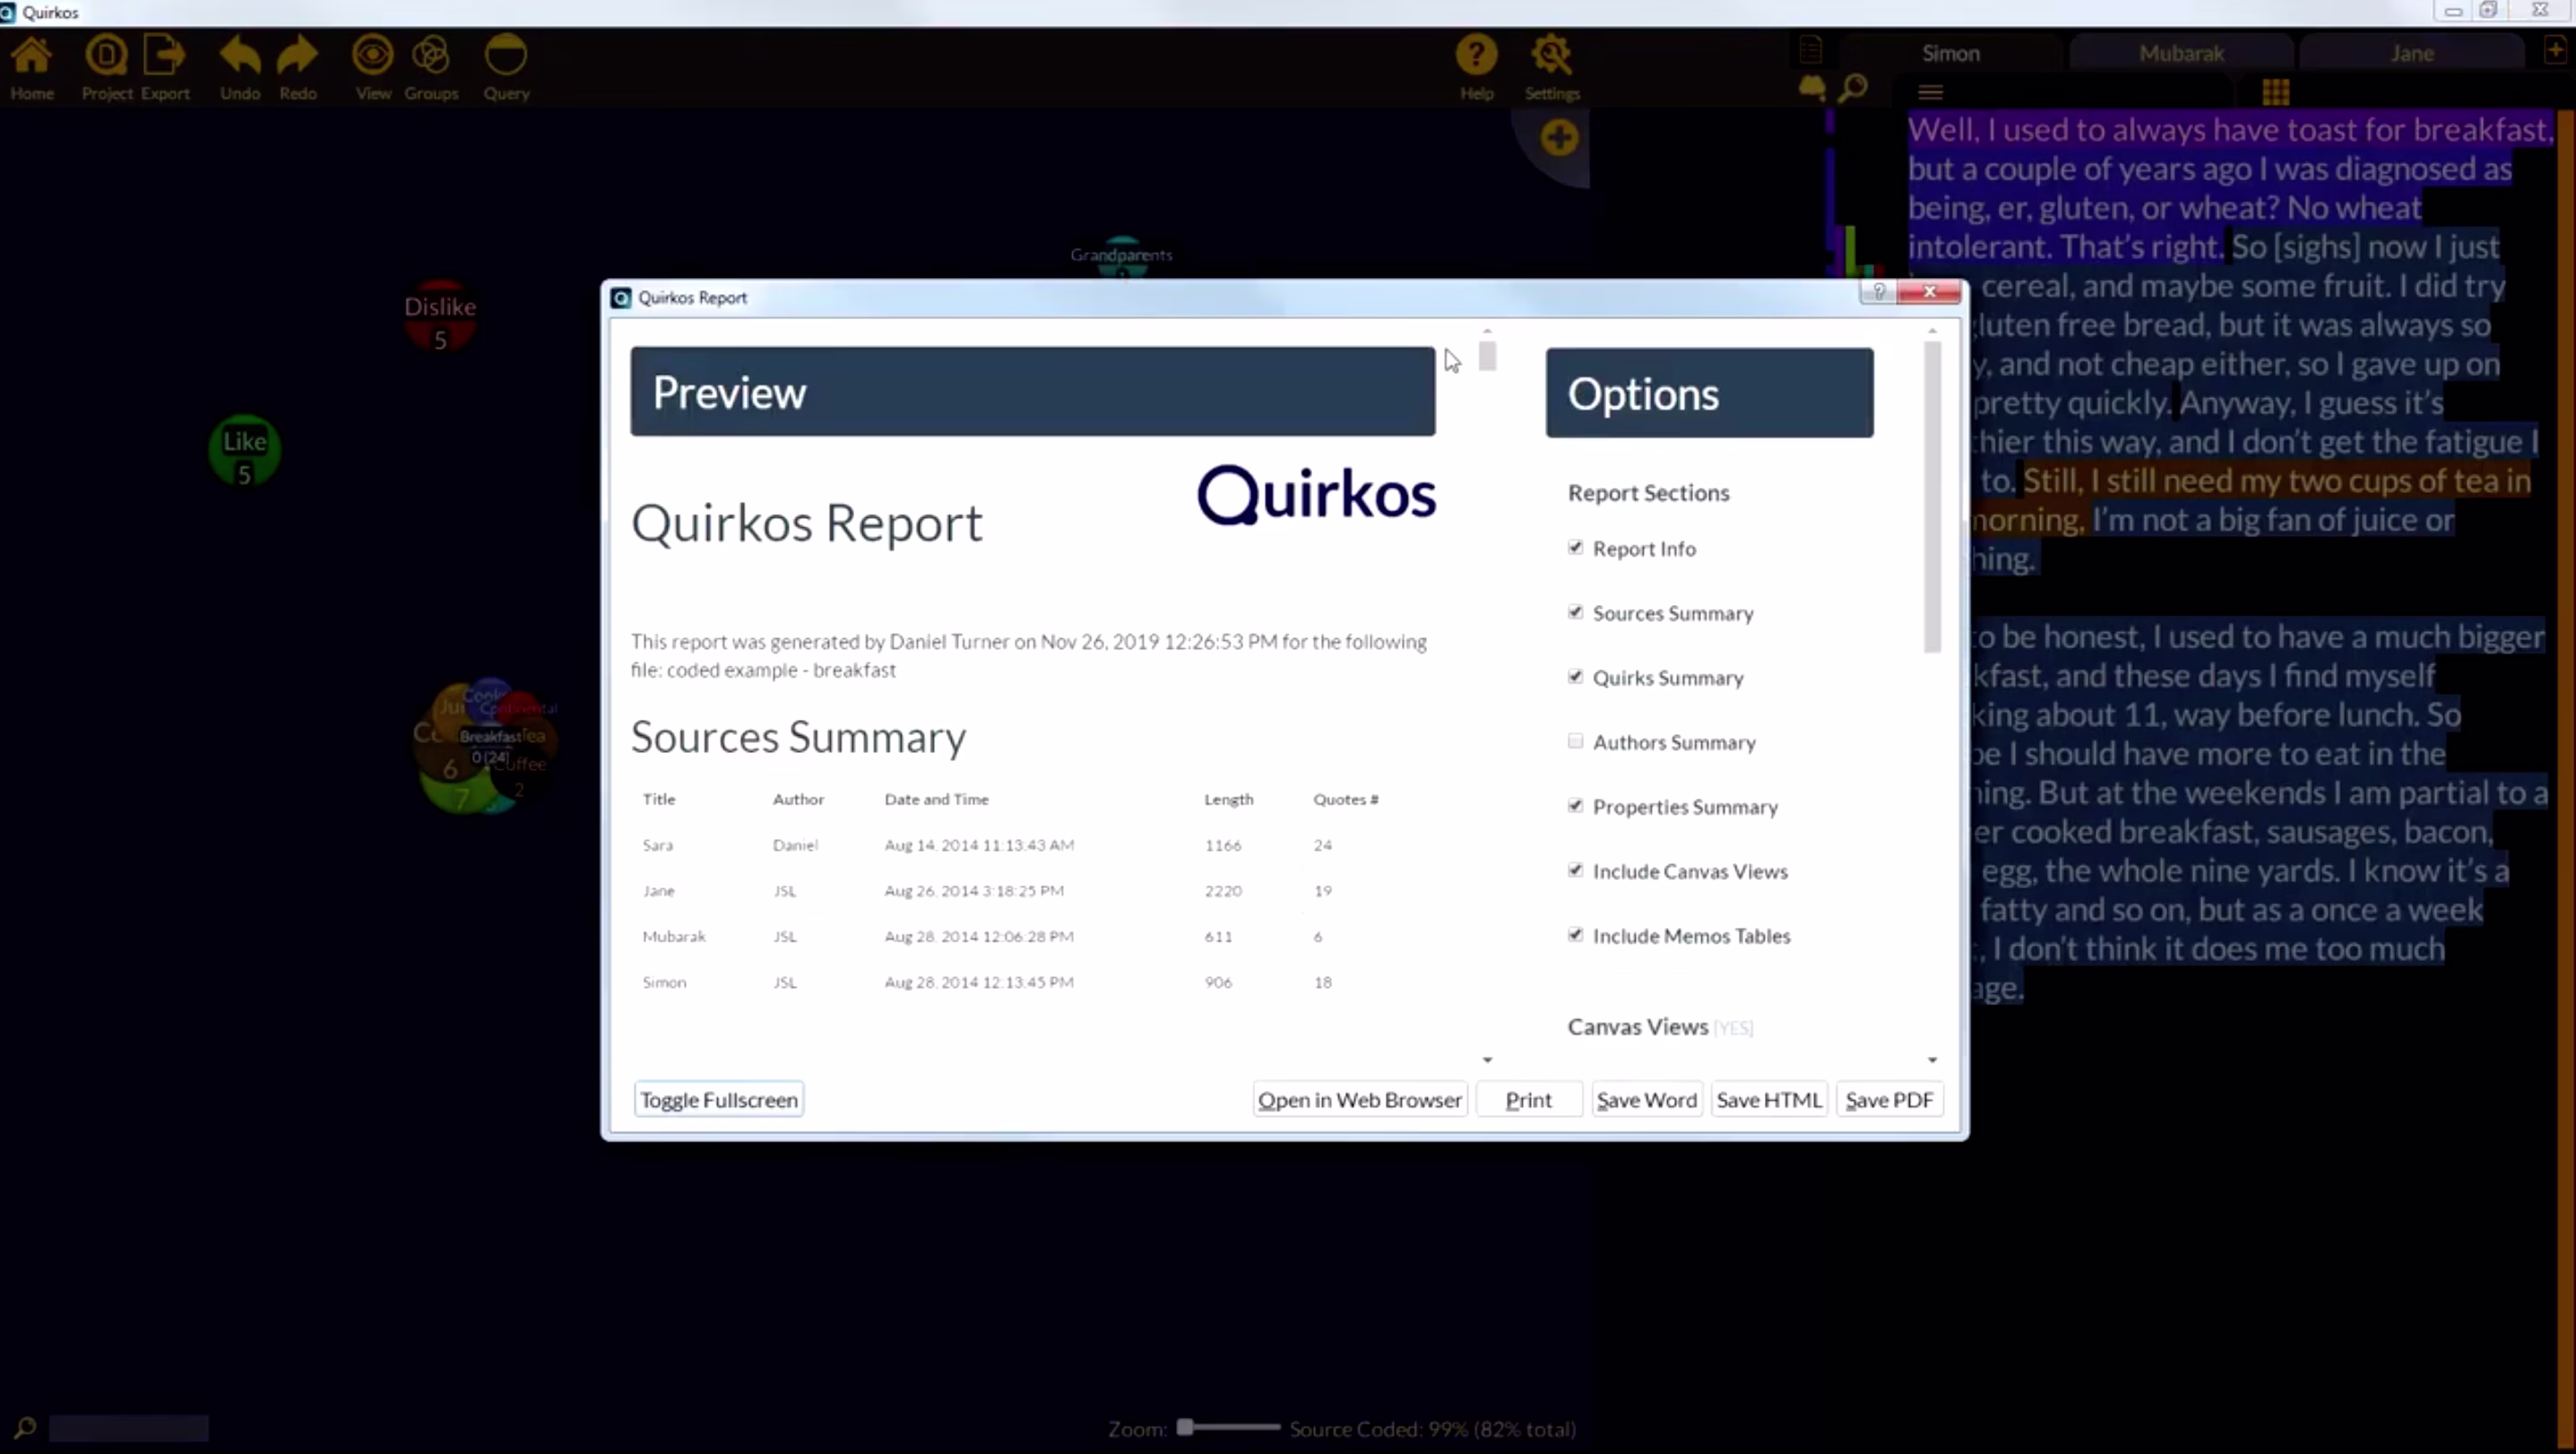
Task: Open the View options
Action: (x=372, y=67)
